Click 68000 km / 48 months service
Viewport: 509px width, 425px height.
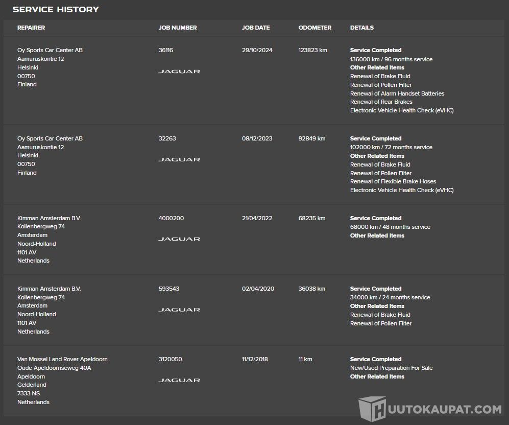click(x=390, y=227)
